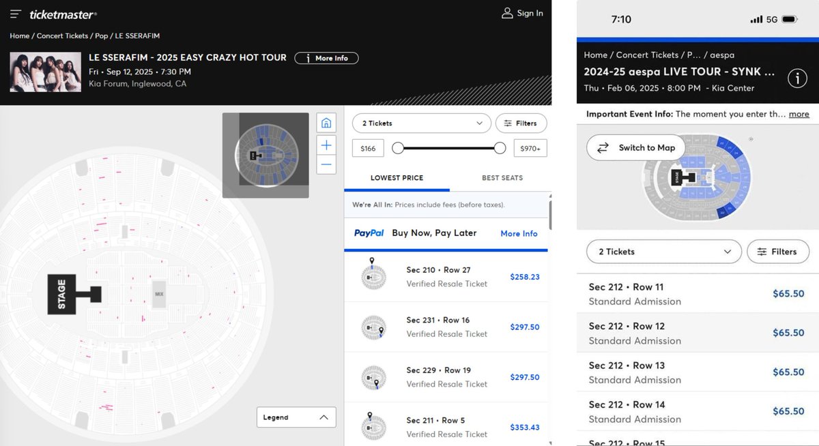Click More Info link in PayPal banner
Image resolution: width=819 pixels, height=446 pixels.
click(519, 233)
